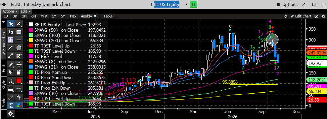Click the three colored dots icon
The image size is (328, 119).
[x=19, y=105]
